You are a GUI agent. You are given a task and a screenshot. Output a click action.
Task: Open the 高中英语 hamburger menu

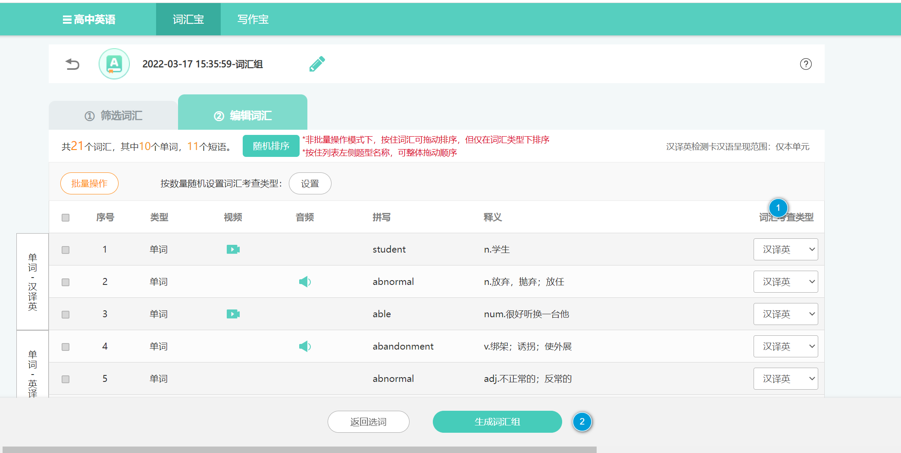coord(89,19)
